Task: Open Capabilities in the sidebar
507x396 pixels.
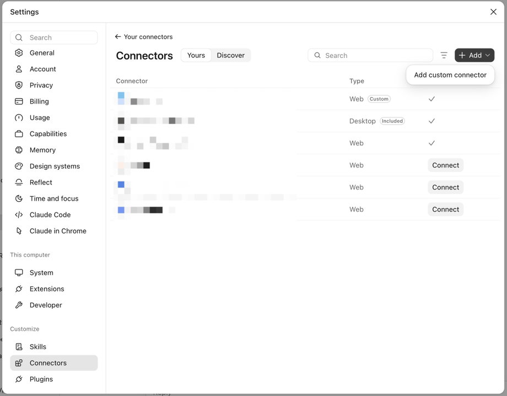Action: click(53, 133)
